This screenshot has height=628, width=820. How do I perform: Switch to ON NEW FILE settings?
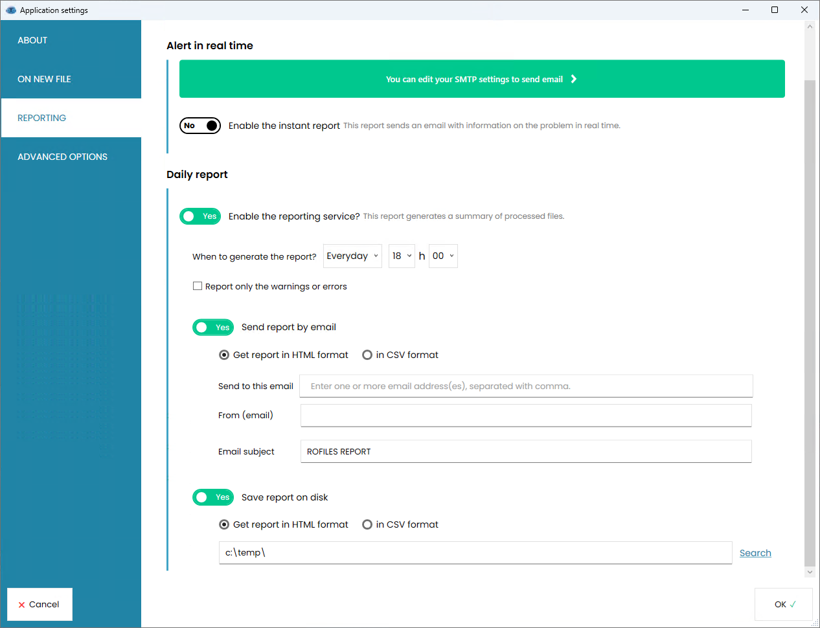[x=71, y=79]
